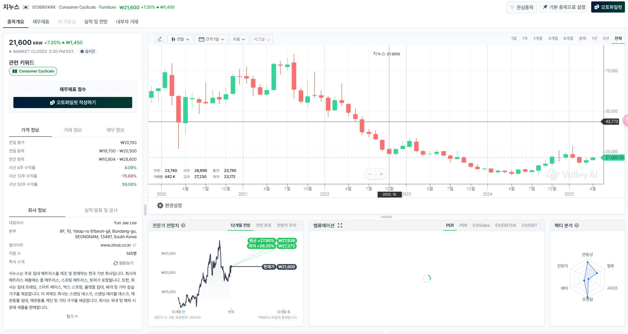Switch to the 재무제표 tab
Image resolution: width=628 pixels, height=334 pixels.
[x=41, y=22]
